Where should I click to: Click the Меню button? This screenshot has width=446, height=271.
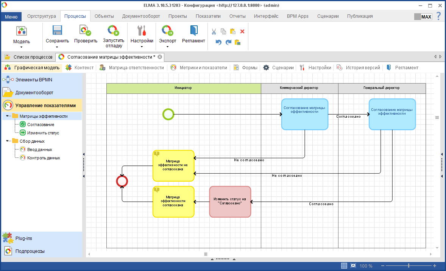[x=11, y=17]
